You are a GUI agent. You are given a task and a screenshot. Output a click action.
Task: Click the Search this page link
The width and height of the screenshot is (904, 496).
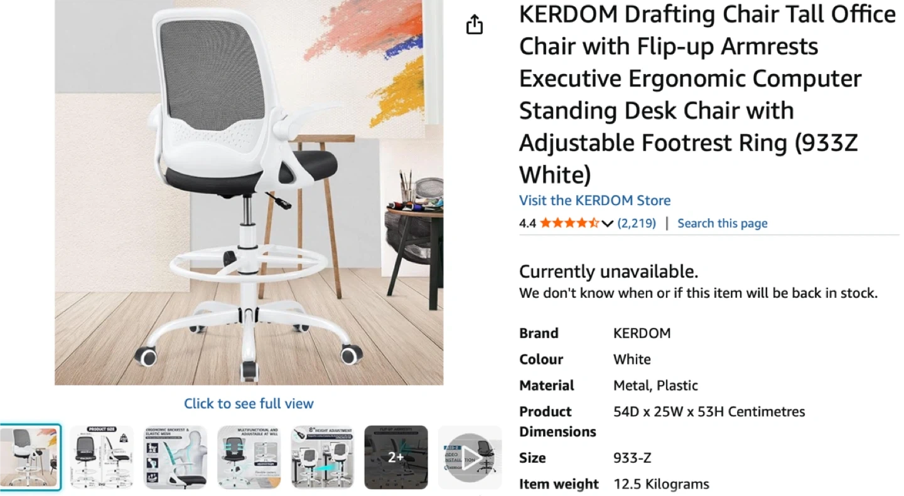[722, 223]
